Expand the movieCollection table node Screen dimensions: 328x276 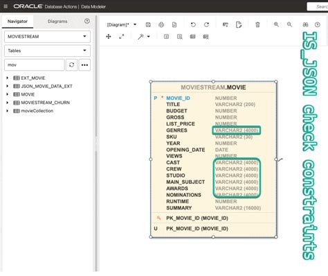(7, 111)
